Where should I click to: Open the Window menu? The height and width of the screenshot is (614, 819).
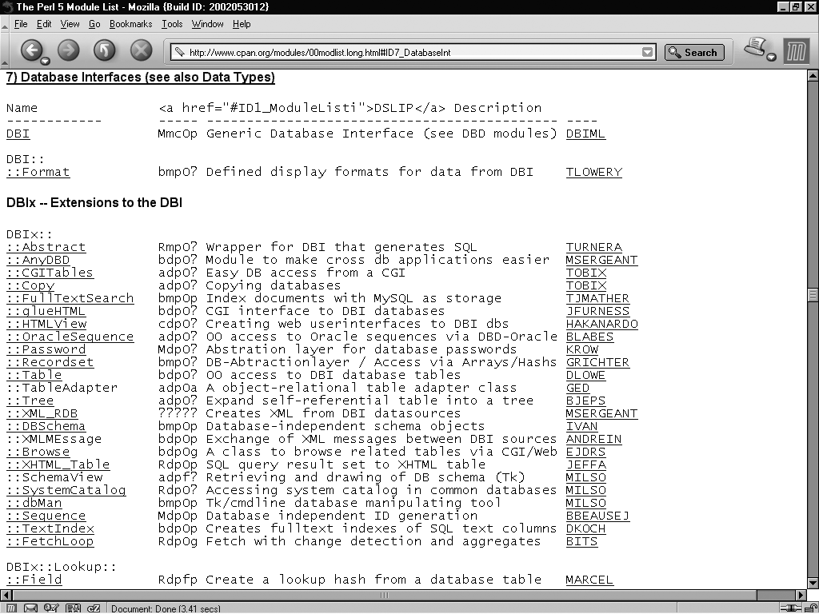pos(207,24)
